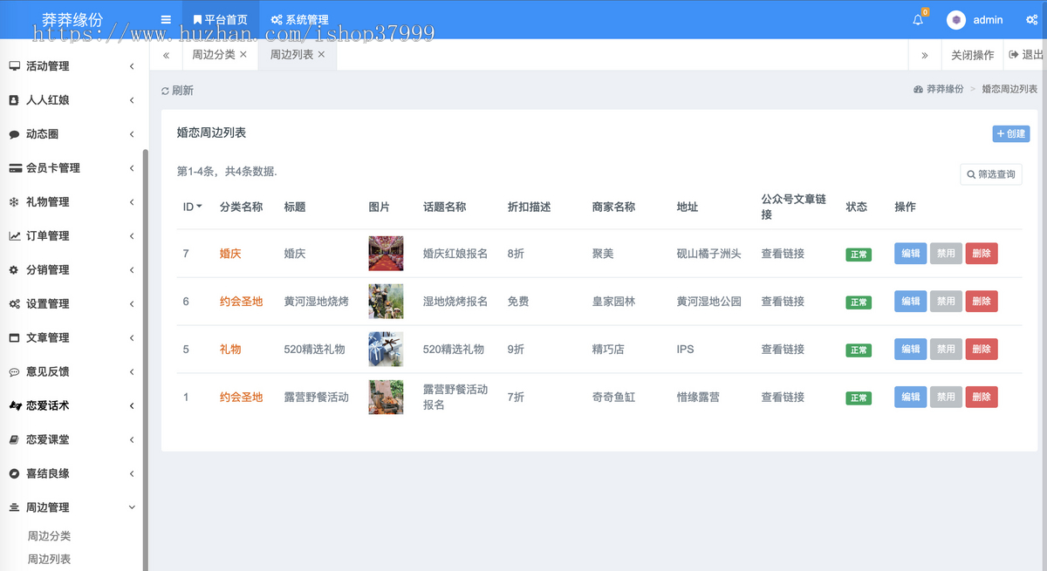Expand the 活动管理 menu chevron
Screen dimensions: 1047x571
coord(132,66)
